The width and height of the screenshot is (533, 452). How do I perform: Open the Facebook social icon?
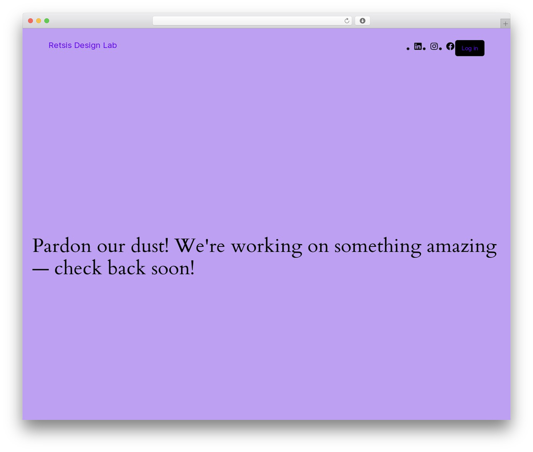pos(450,46)
